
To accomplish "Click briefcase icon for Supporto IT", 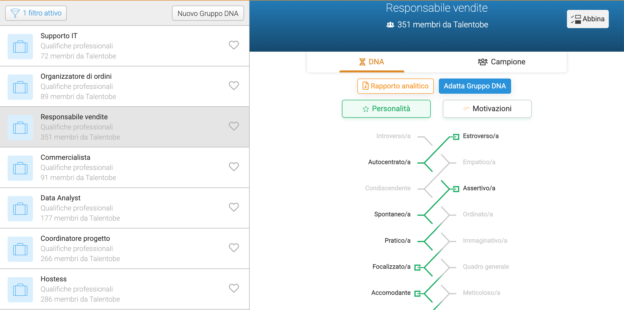I will pos(20,47).
